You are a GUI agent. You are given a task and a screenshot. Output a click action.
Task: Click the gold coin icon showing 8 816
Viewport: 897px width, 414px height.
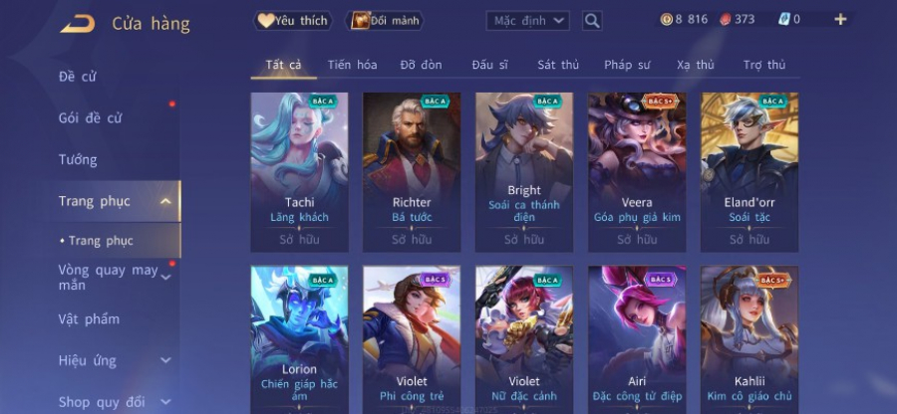(x=667, y=20)
